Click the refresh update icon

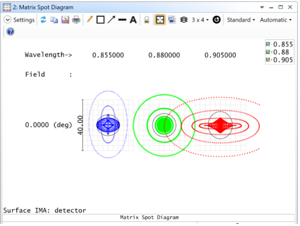pyautogui.click(x=44, y=20)
